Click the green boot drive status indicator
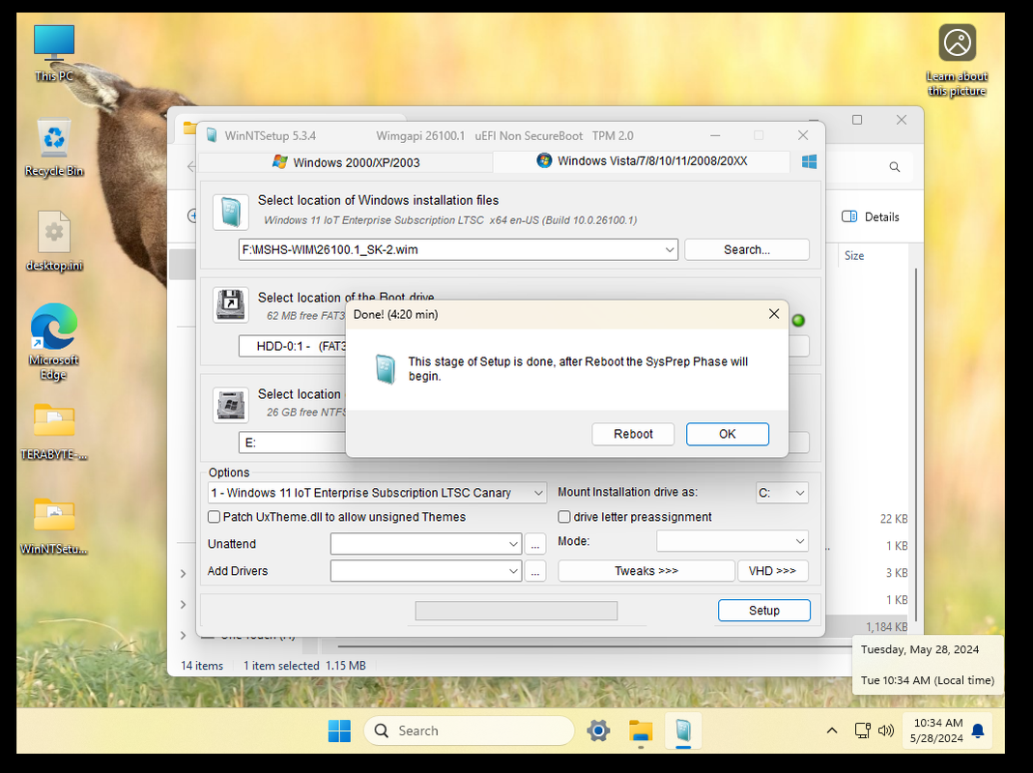Image resolution: width=1033 pixels, height=773 pixels. click(x=798, y=321)
